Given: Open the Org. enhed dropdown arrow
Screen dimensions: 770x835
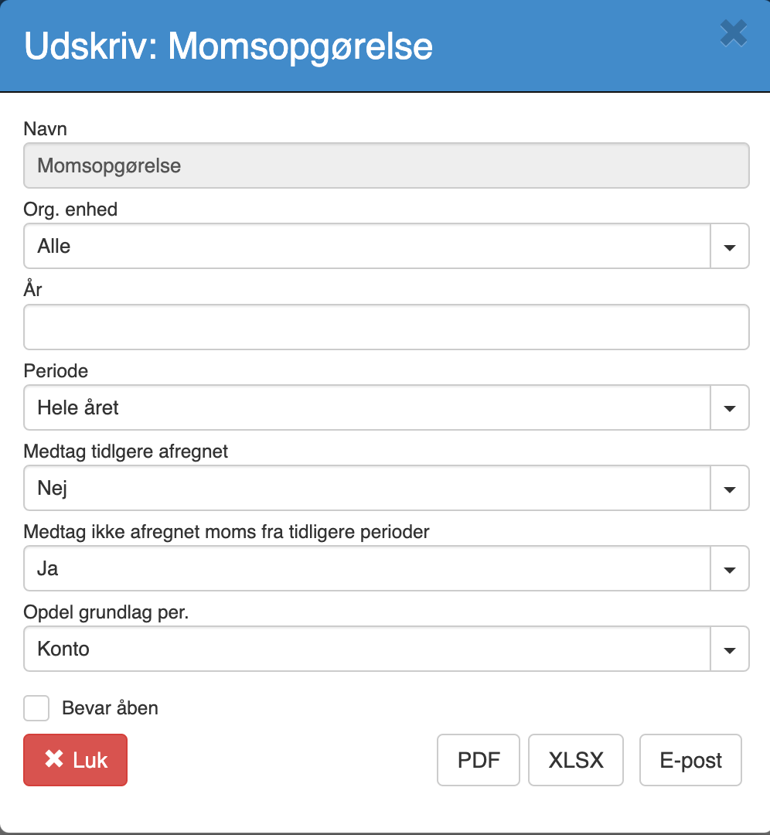Looking at the screenshot, I should pos(730,247).
